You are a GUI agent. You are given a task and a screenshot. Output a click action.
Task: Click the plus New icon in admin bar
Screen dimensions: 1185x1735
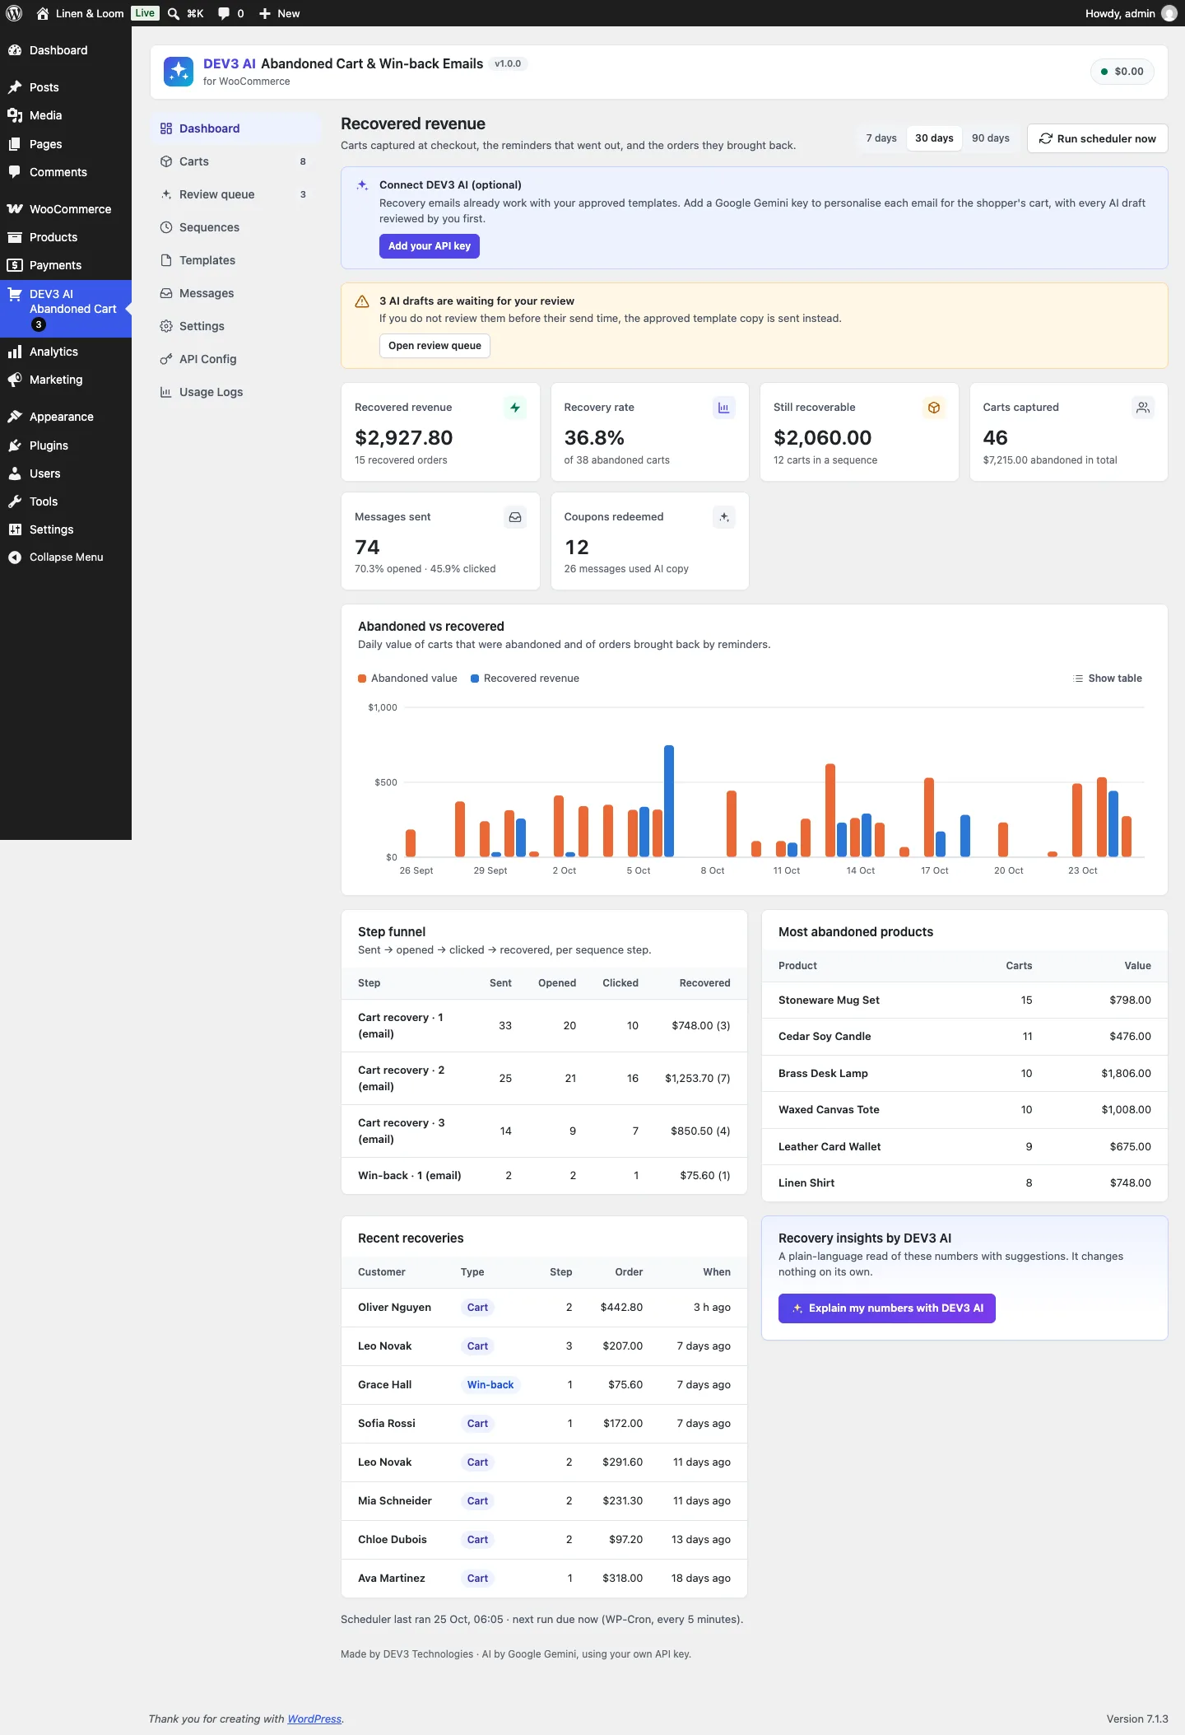pyautogui.click(x=265, y=13)
